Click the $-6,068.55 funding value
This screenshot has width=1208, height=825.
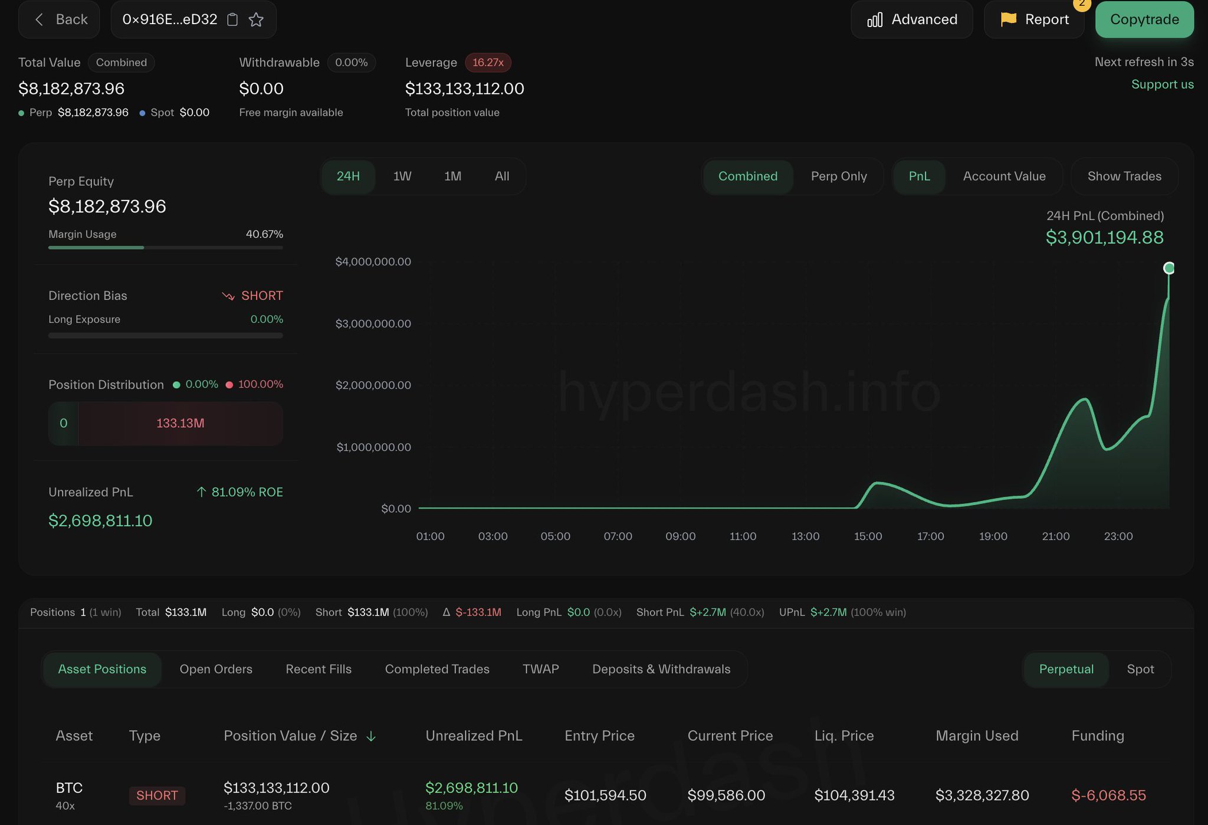click(x=1108, y=795)
